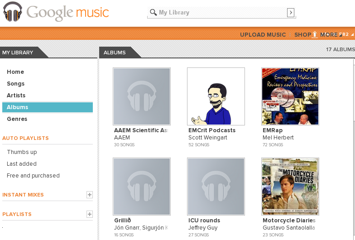Screen dimensions: 355x240
Task: Click artist Jón Gnarr, Sigurjón
Action: 141,227
